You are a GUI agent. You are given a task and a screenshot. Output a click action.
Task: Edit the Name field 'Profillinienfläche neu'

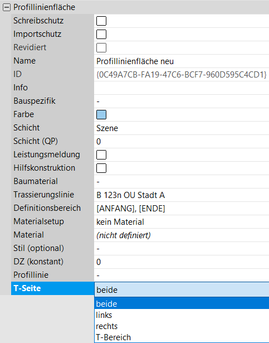click(182, 61)
